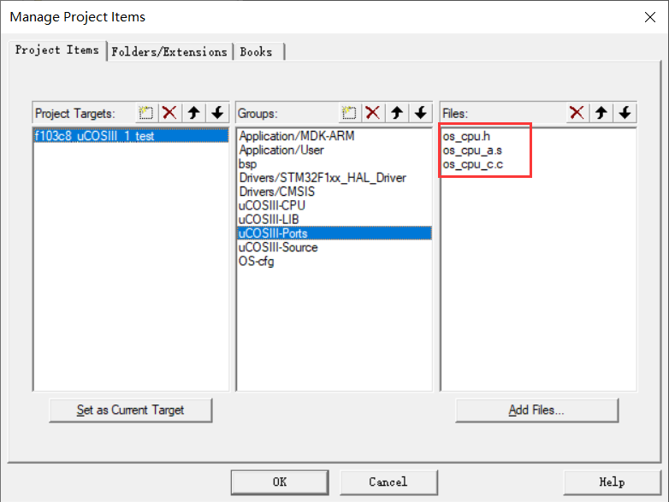Cancel the dialog

pyautogui.click(x=388, y=482)
